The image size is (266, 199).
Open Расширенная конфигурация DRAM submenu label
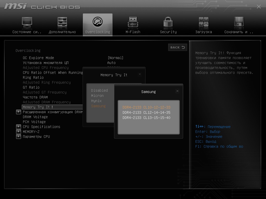[x=53, y=112]
